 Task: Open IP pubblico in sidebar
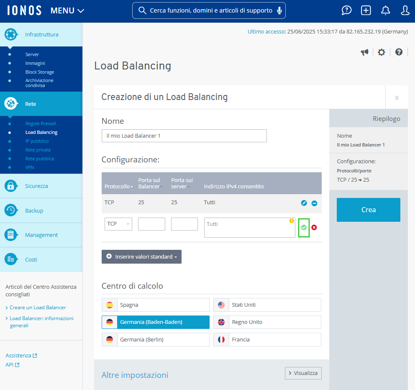(x=37, y=141)
